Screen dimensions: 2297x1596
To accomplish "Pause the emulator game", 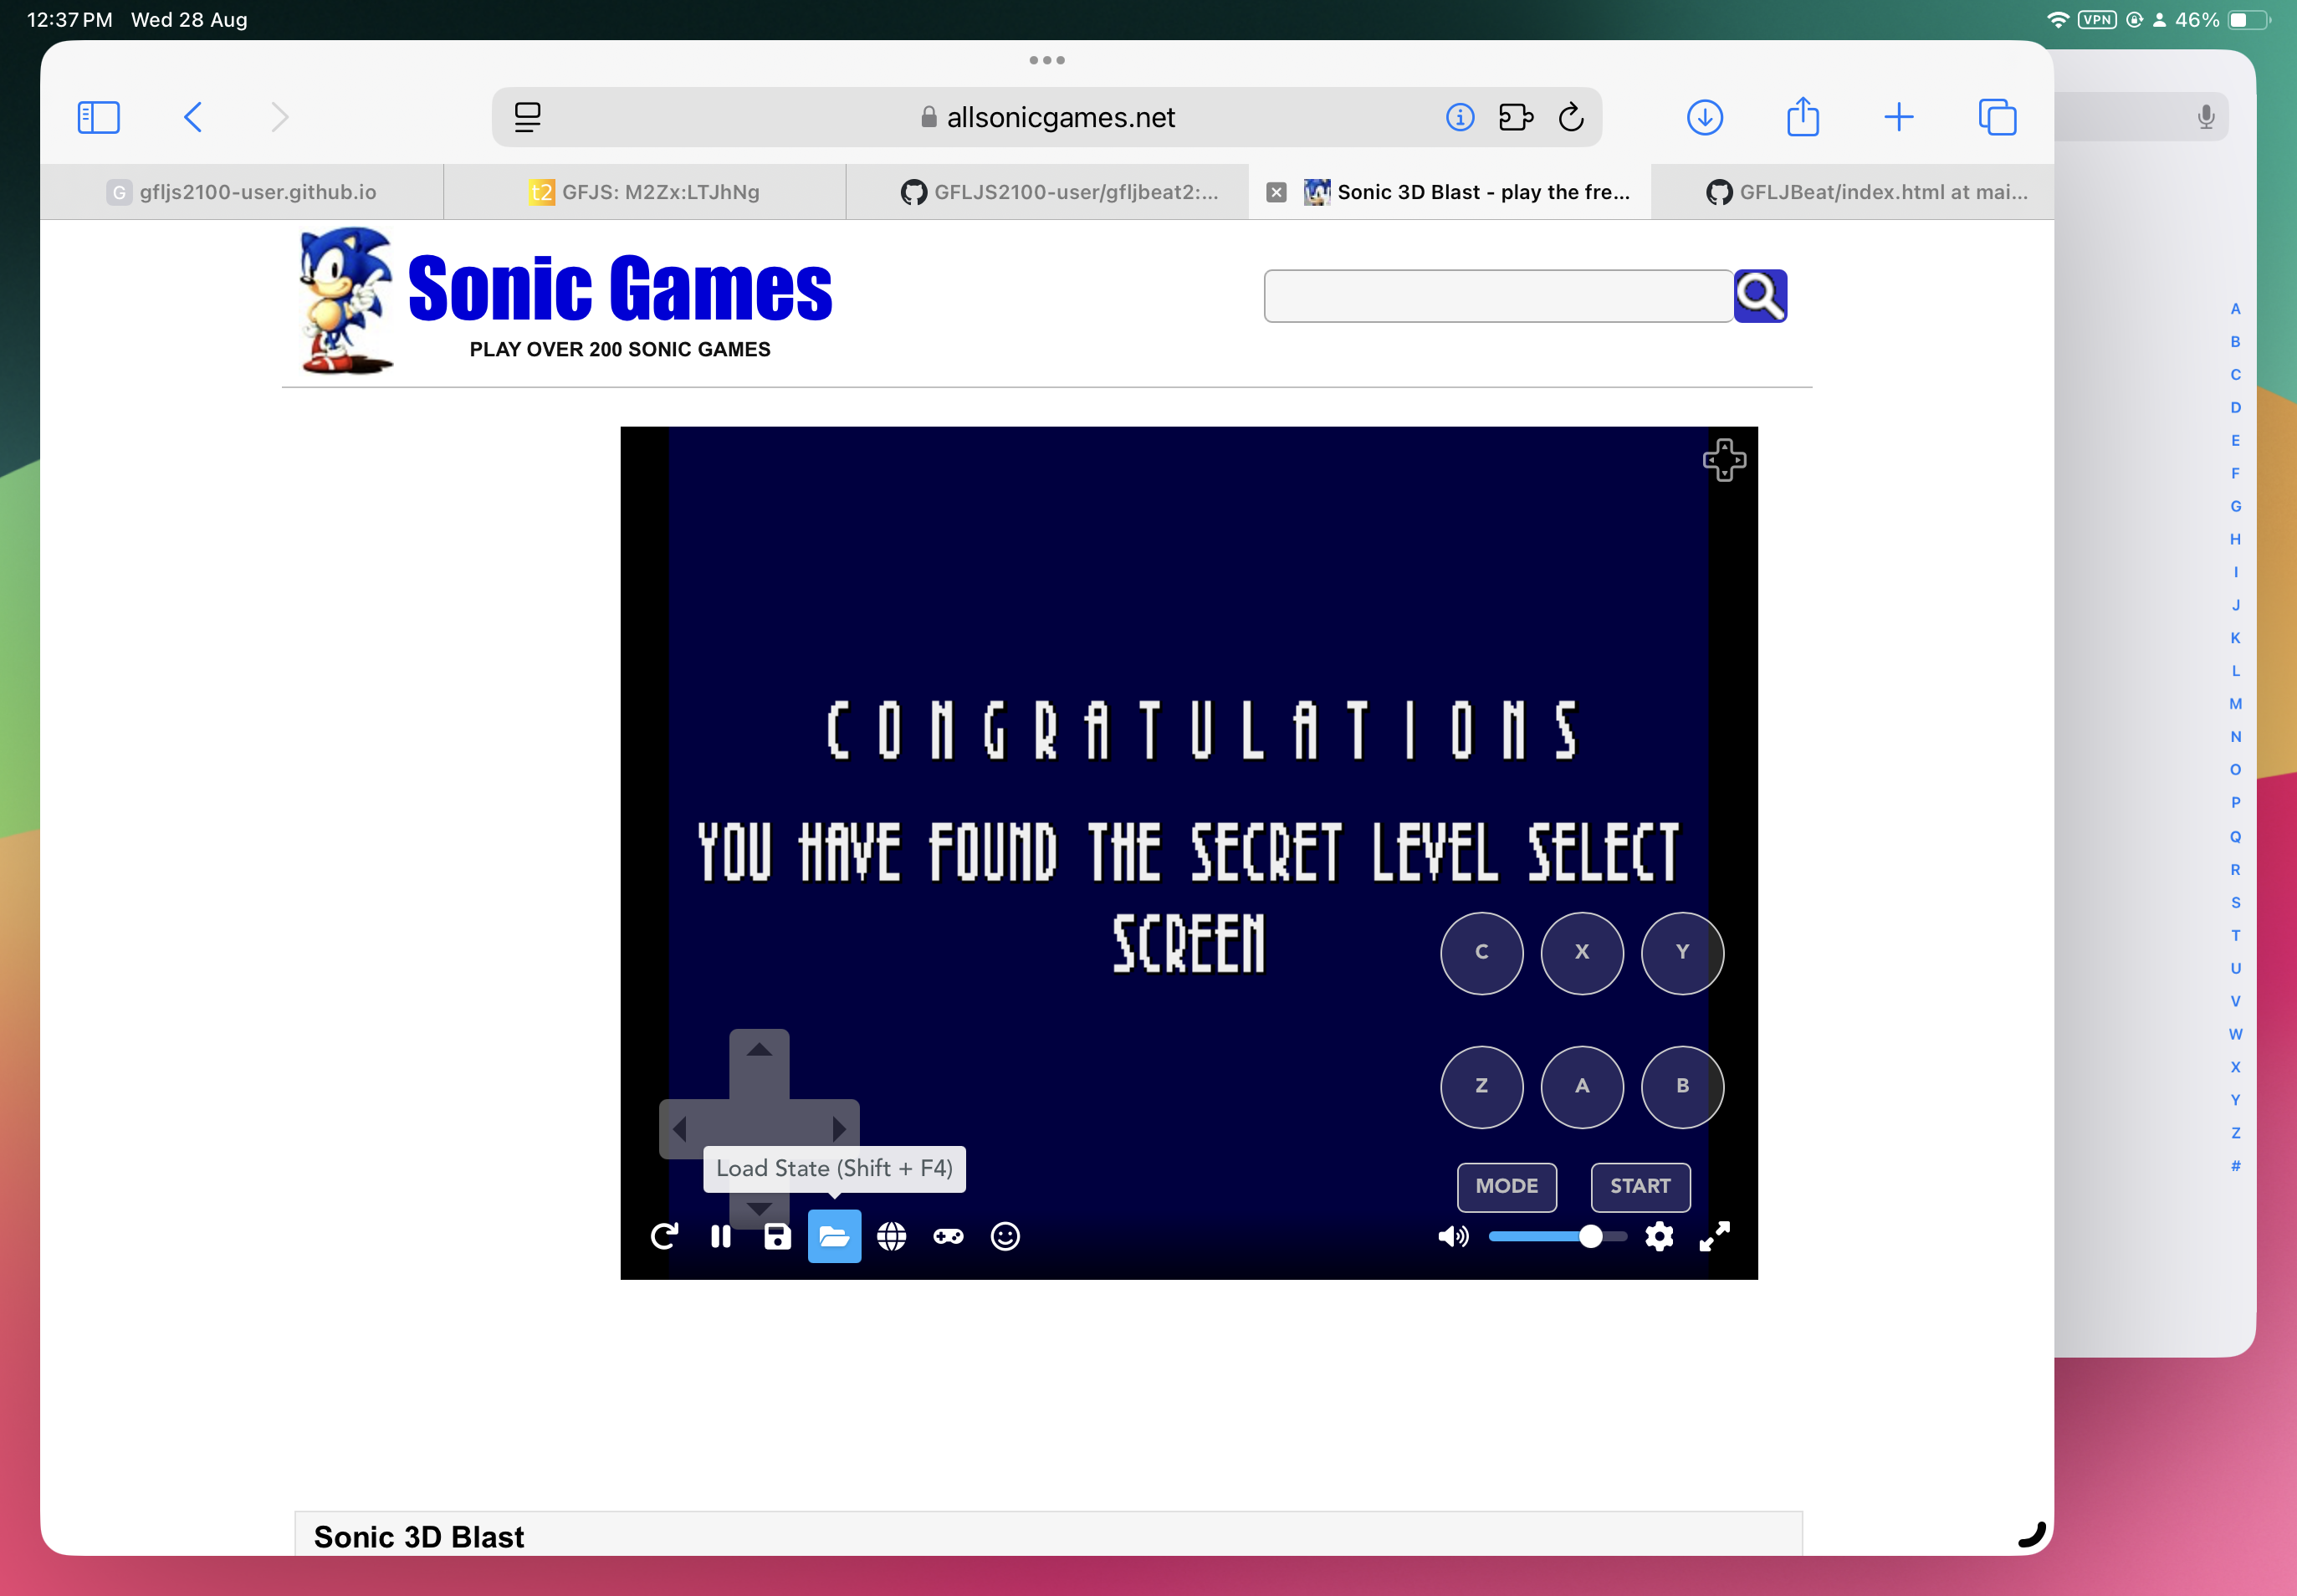I will coord(721,1237).
